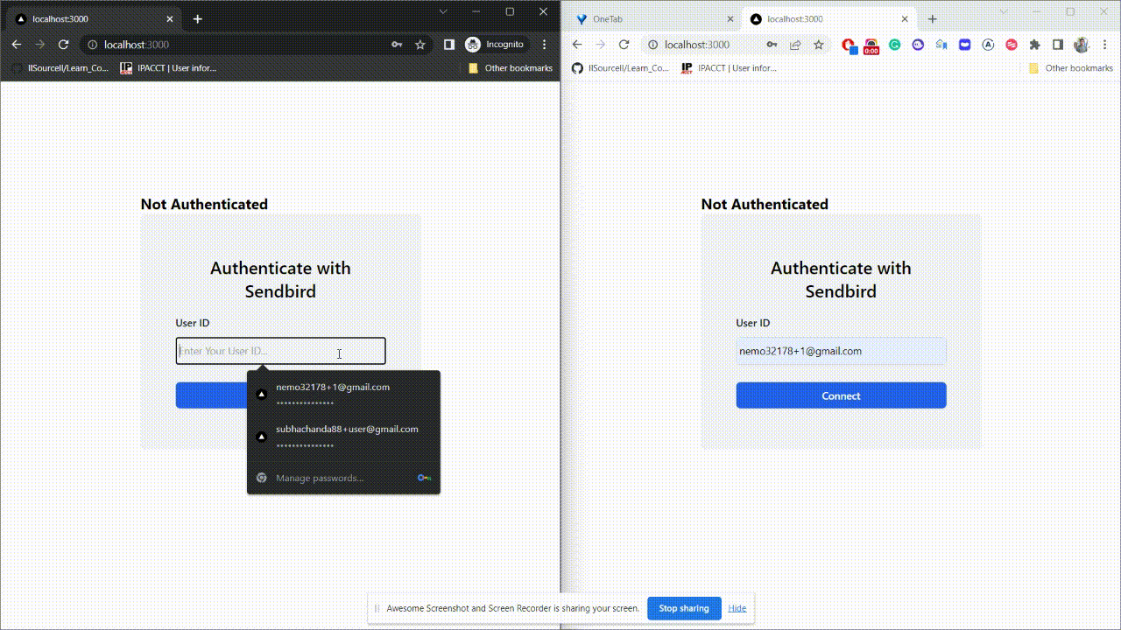Select the localhost:3000 tab in Incognito

[88, 18]
